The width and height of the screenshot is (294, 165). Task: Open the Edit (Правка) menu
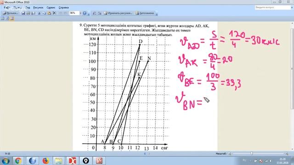17,8
